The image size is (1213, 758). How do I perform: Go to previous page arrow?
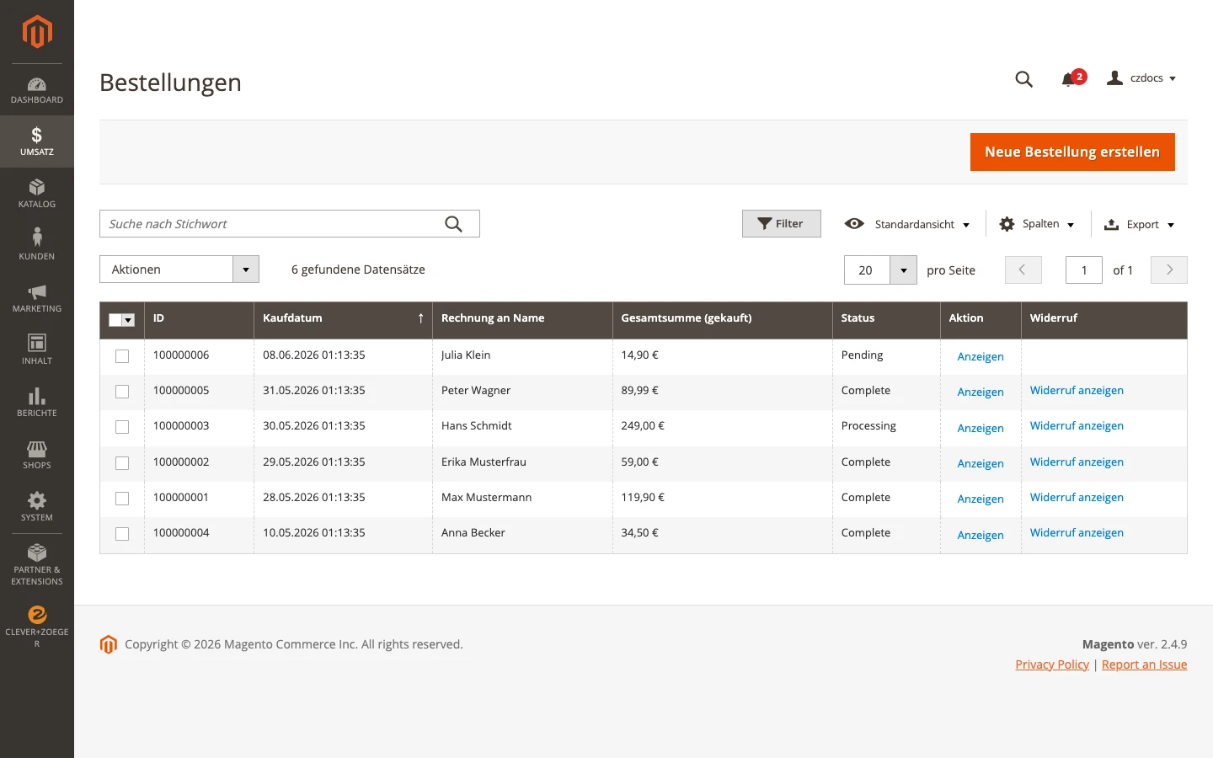click(1023, 270)
